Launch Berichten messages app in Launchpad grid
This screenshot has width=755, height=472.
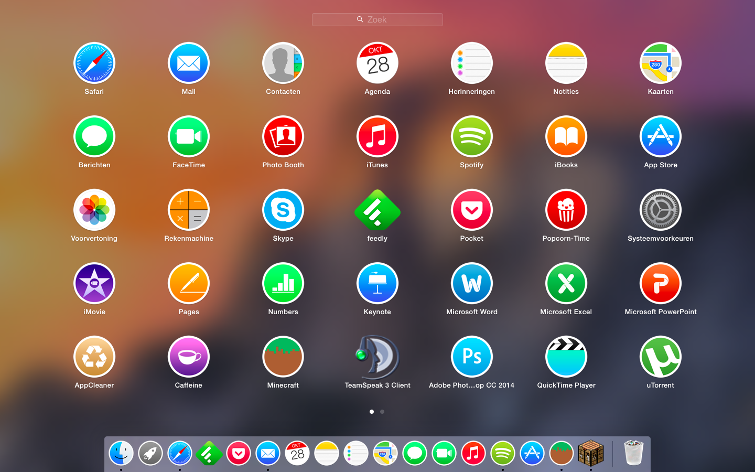[94, 136]
